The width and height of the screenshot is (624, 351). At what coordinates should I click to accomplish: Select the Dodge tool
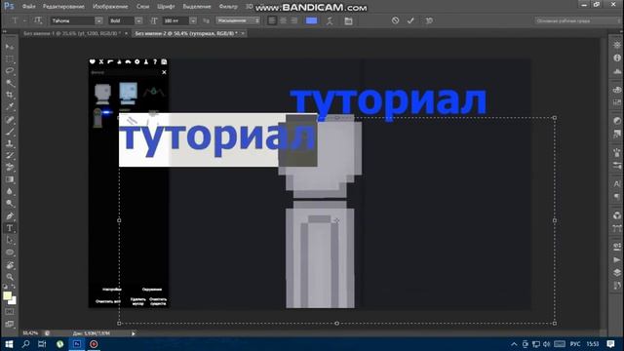10,204
